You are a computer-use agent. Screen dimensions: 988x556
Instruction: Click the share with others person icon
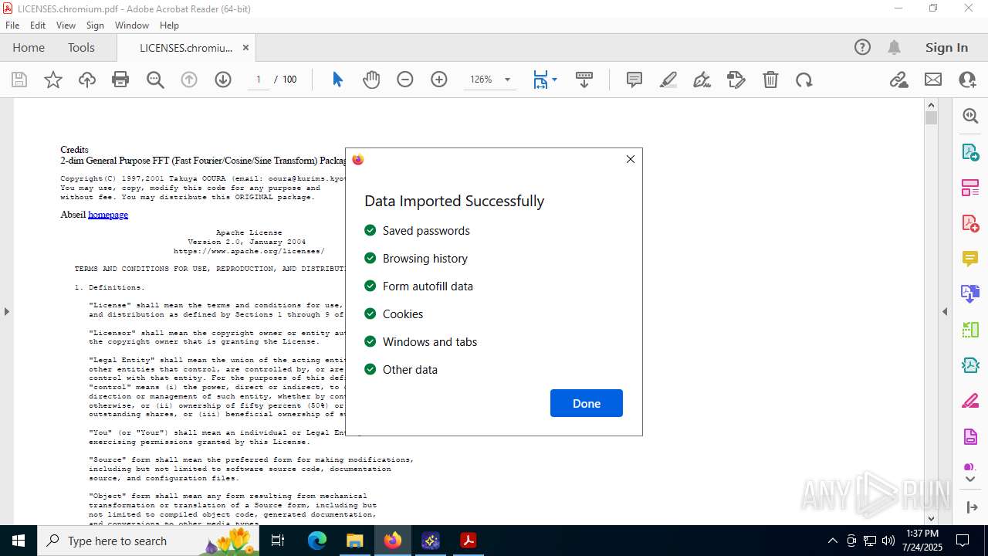tap(967, 80)
